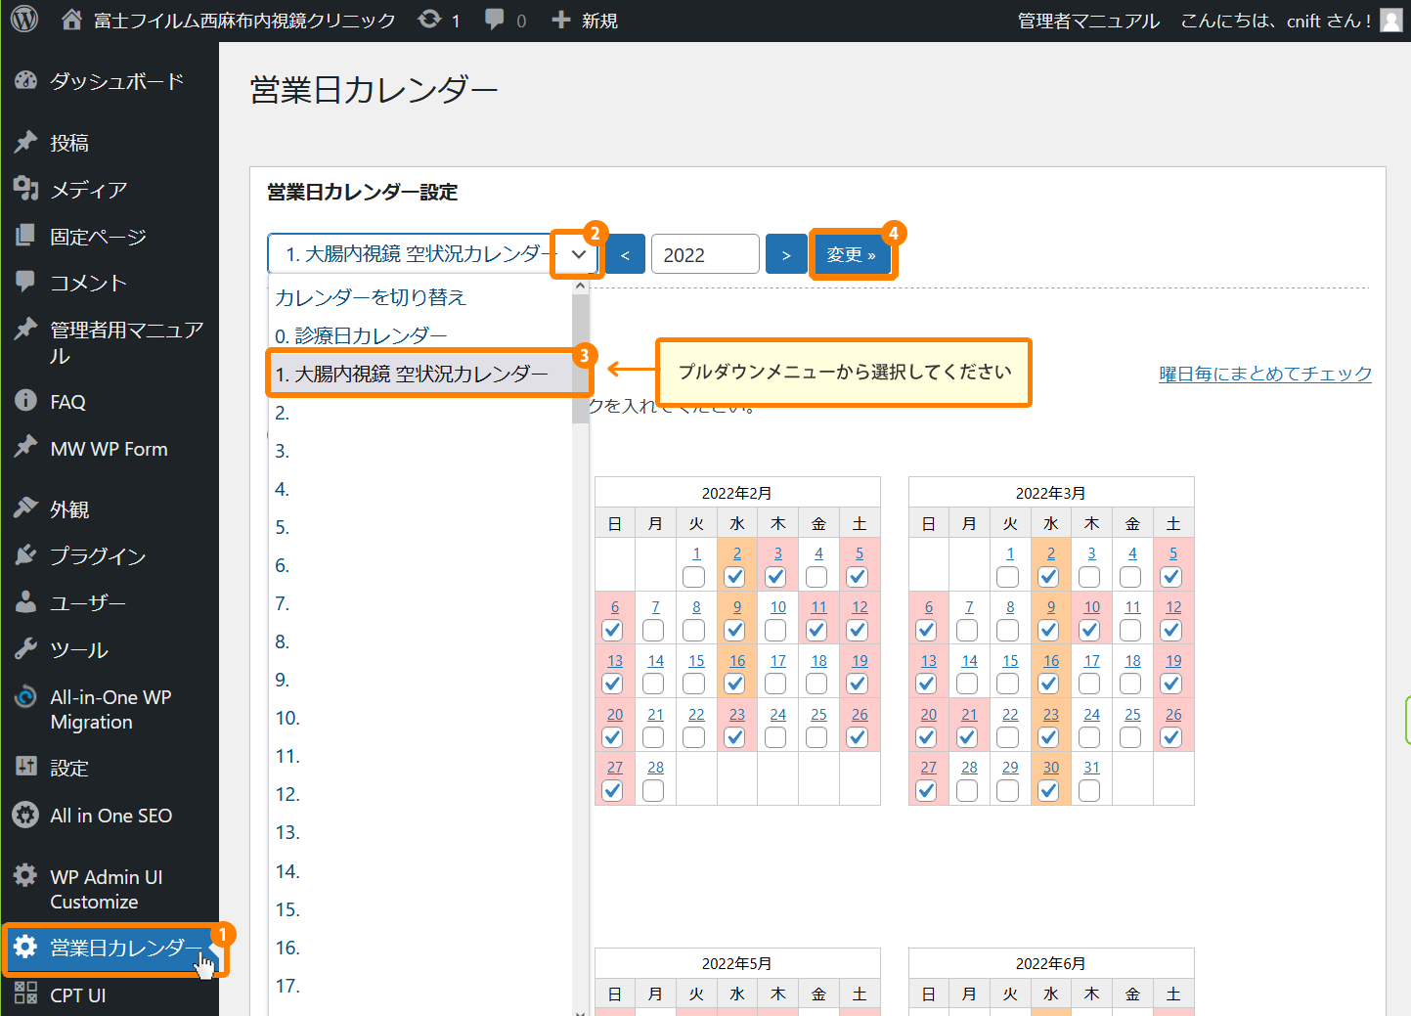Uncheck March 21 checkbox in 2022年3月
The width and height of the screenshot is (1411, 1016).
(968, 737)
